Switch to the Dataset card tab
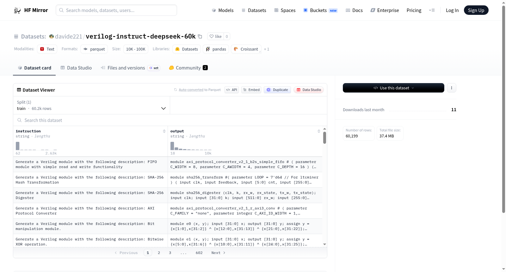Screen dimensions: 506x272 tap(34, 68)
